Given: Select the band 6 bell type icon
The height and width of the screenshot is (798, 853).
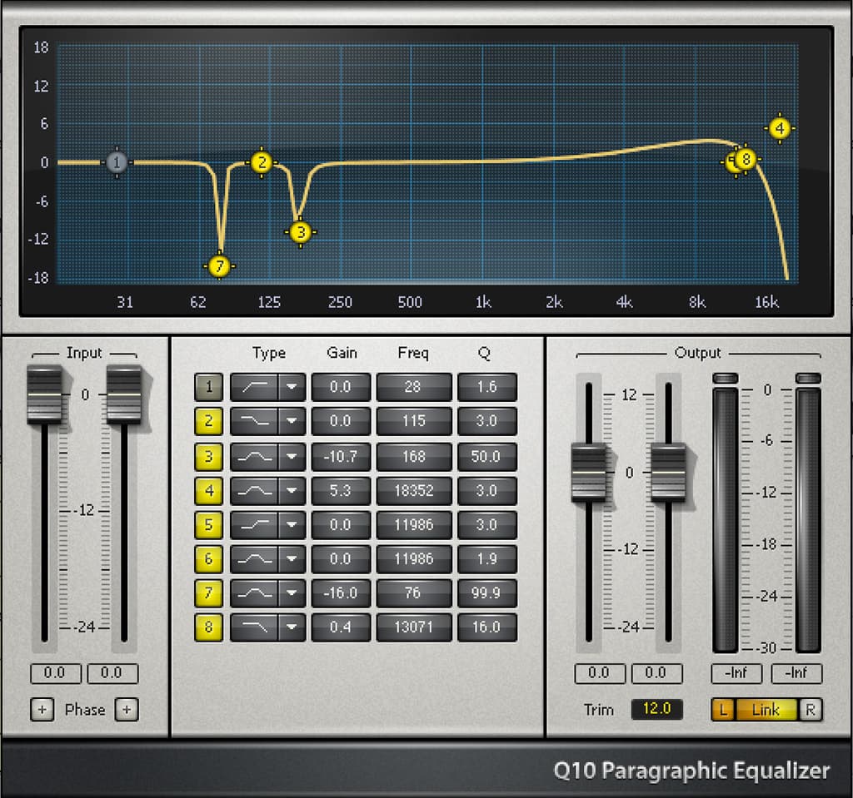Looking at the screenshot, I should pos(254,559).
